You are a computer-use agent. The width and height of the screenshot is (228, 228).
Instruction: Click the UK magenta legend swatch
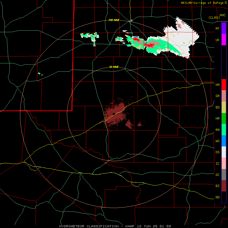click(224, 40)
